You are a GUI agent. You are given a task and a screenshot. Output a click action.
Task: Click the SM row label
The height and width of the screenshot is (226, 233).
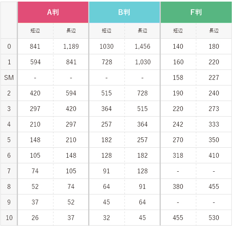tap(9, 77)
